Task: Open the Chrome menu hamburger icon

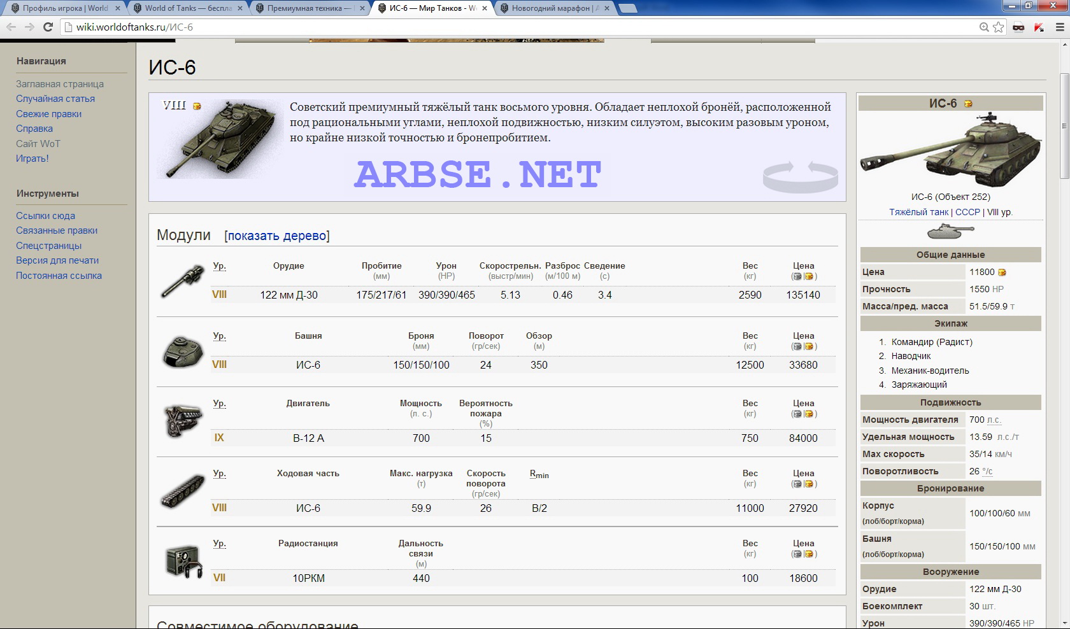Action: point(1060,27)
